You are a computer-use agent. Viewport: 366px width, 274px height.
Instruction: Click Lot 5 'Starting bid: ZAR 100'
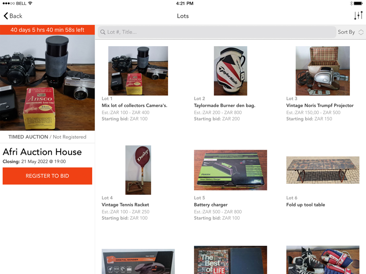tap(217, 218)
